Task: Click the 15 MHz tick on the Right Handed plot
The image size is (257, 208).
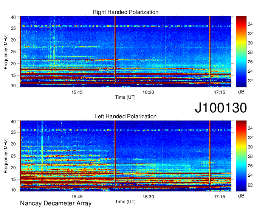Action: [13, 75]
